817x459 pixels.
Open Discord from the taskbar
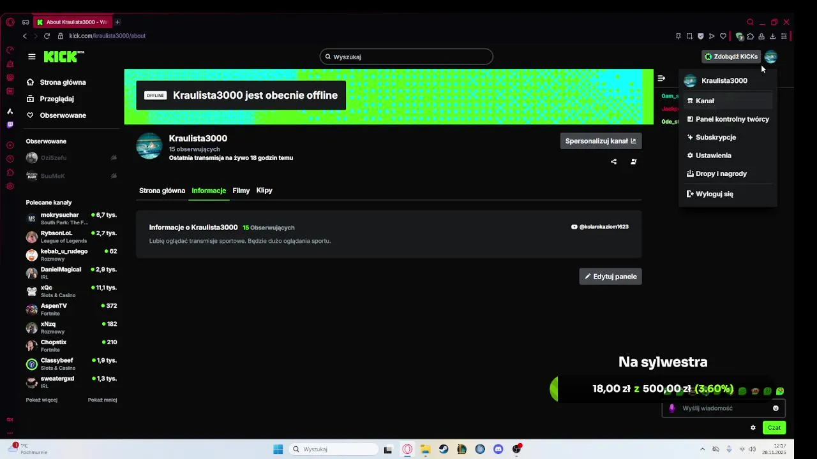point(498,449)
